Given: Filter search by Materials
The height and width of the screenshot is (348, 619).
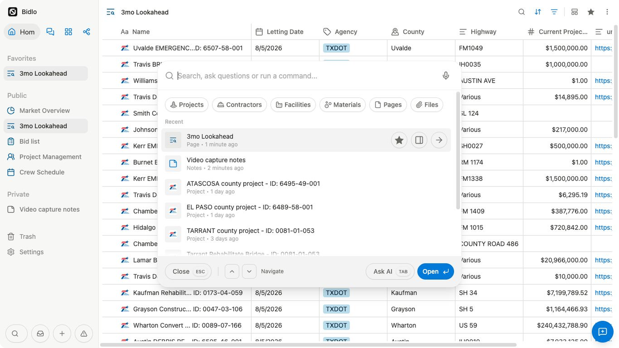Looking at the screenshot, I should point(342,105).
